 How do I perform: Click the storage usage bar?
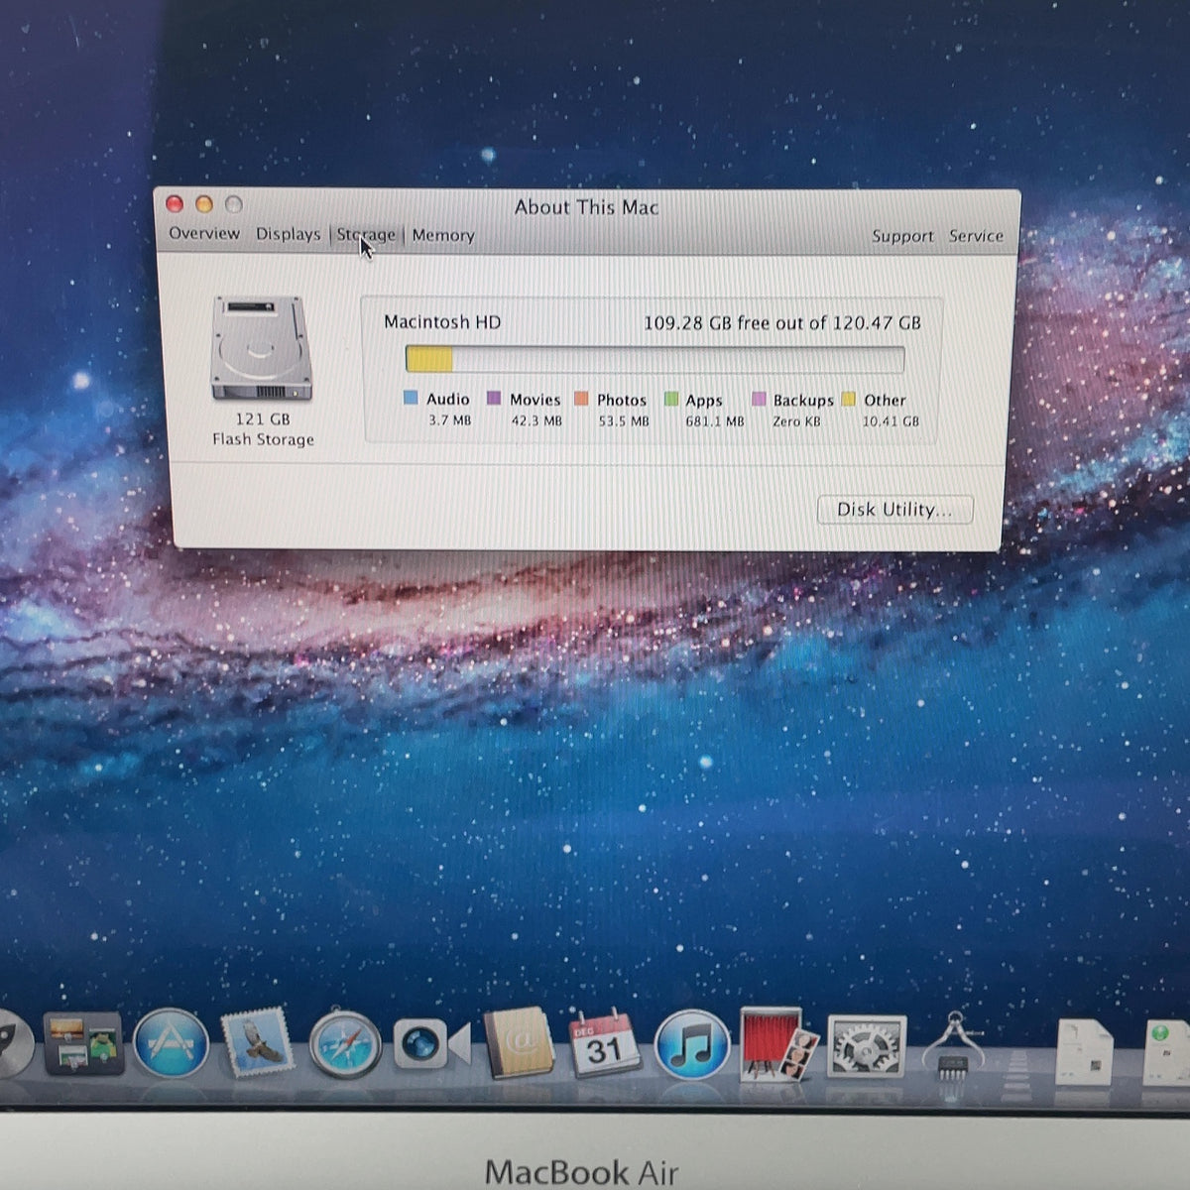654,358
